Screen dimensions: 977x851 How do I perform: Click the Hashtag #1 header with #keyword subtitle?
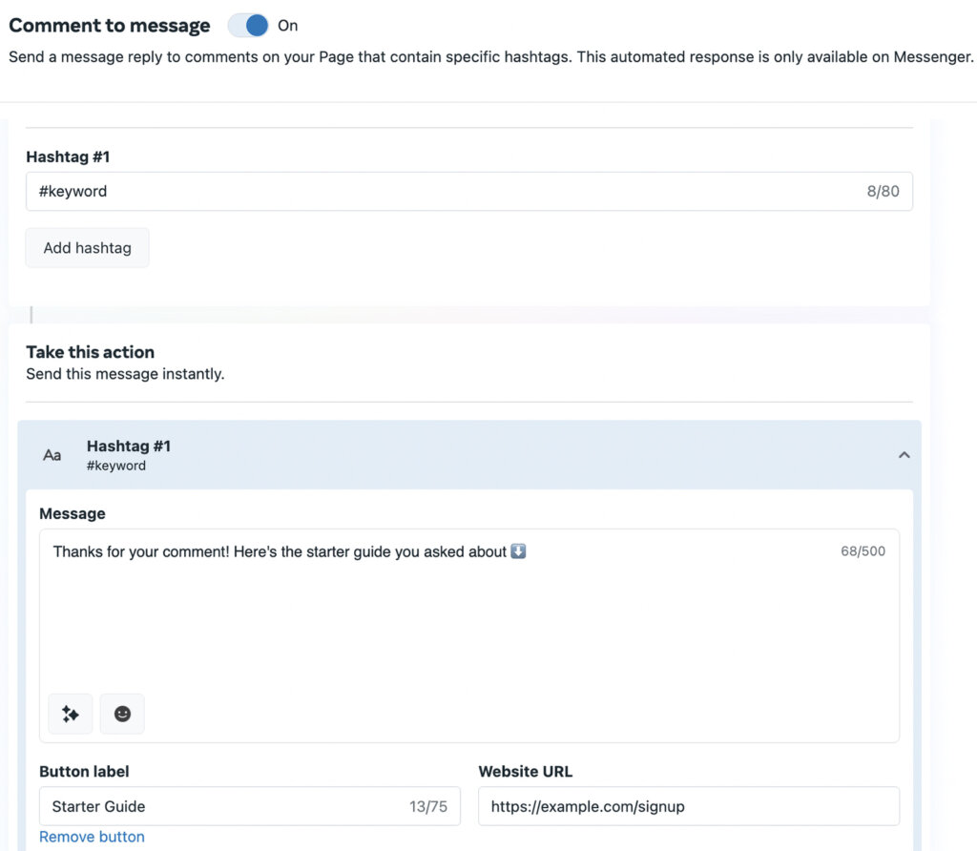click(x=129, y=455)
